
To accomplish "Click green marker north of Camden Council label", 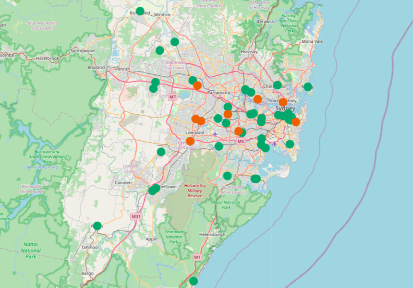I will point(161,152).
